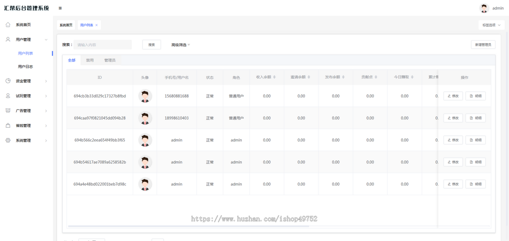The width and height of the screenshot is (509, 241).
Task: Expand the 广告管理 sidebar menu
Action: tap(46, 111)
